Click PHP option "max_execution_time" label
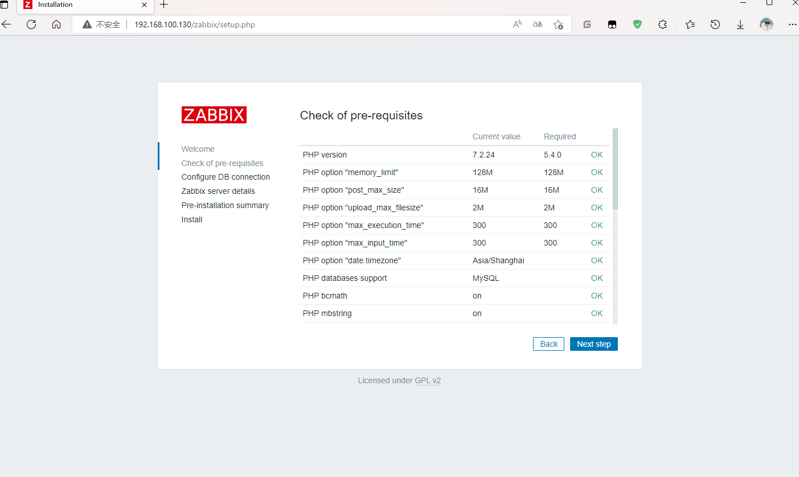799x477 pixels. [x=363, y=225]
